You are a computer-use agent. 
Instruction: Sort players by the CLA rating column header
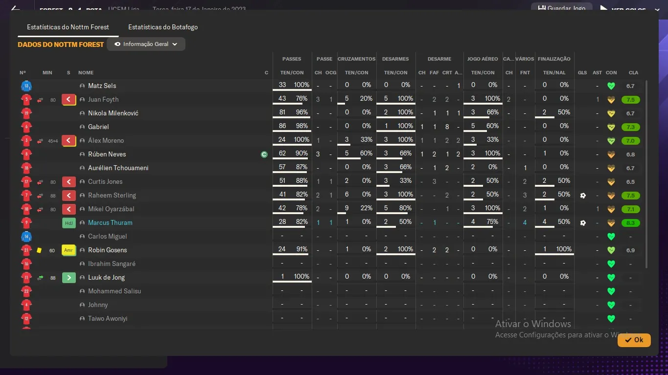click(633, 73)
